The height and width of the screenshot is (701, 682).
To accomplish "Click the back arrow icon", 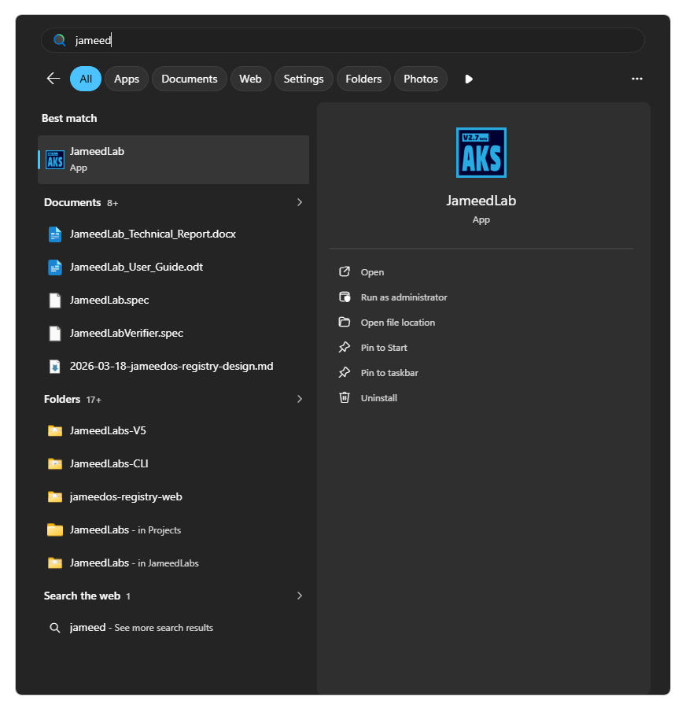I will tap(53, 79).
